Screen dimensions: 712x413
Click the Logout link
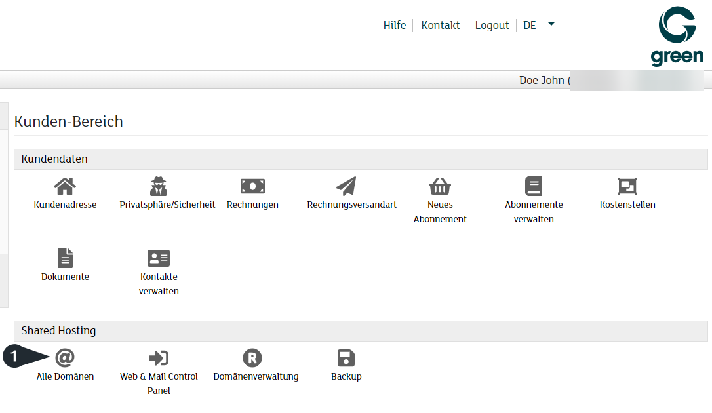click(x=492, y=25)
